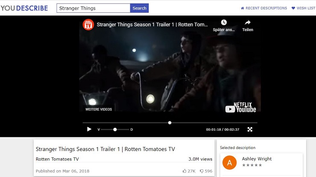Click the Search button

point(140,8)
